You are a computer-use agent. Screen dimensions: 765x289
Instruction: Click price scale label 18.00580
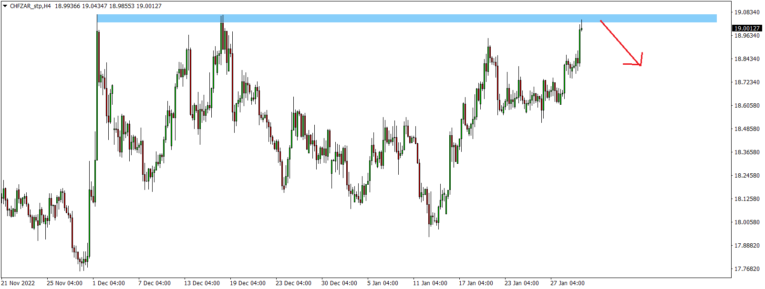point(747,222)
